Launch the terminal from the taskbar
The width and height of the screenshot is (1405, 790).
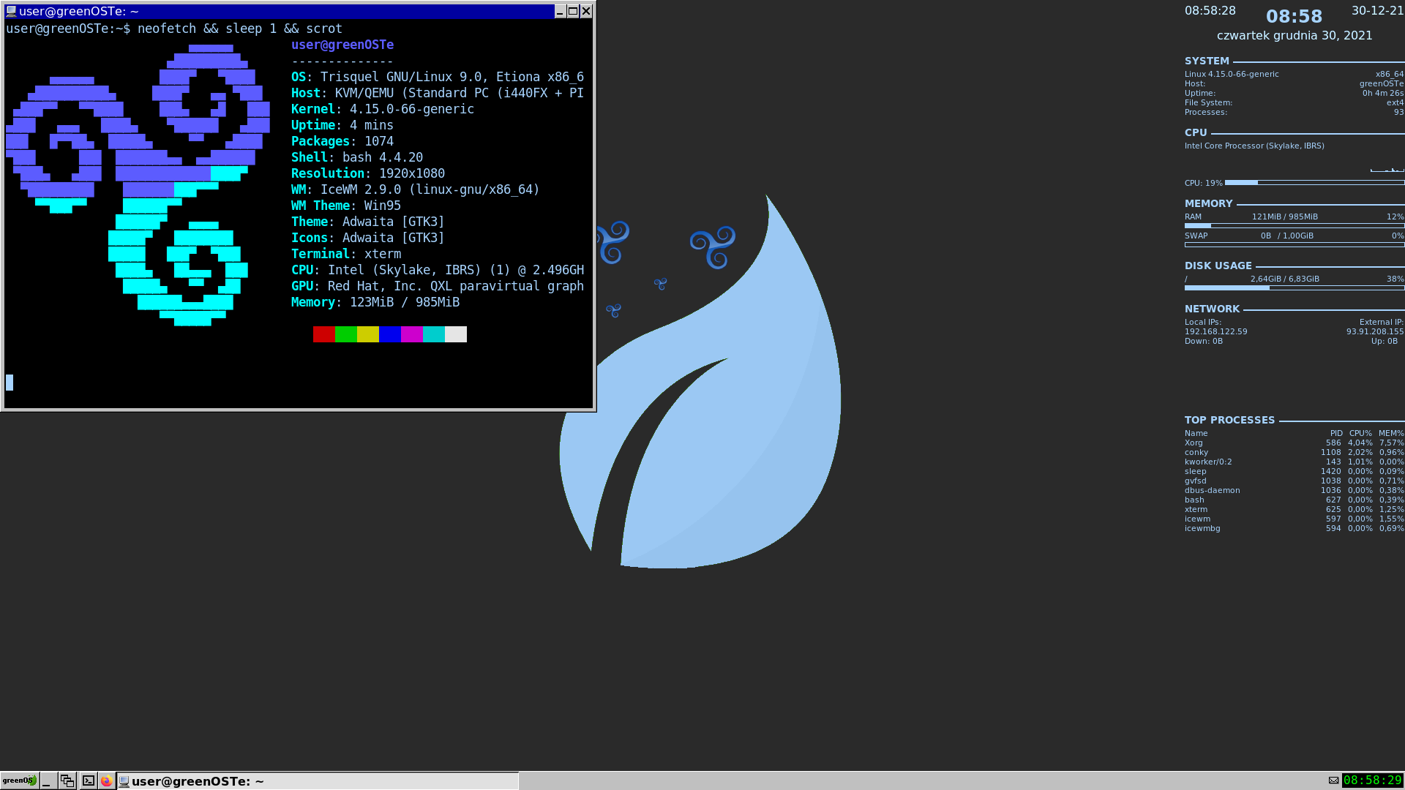tap(88, 780)
